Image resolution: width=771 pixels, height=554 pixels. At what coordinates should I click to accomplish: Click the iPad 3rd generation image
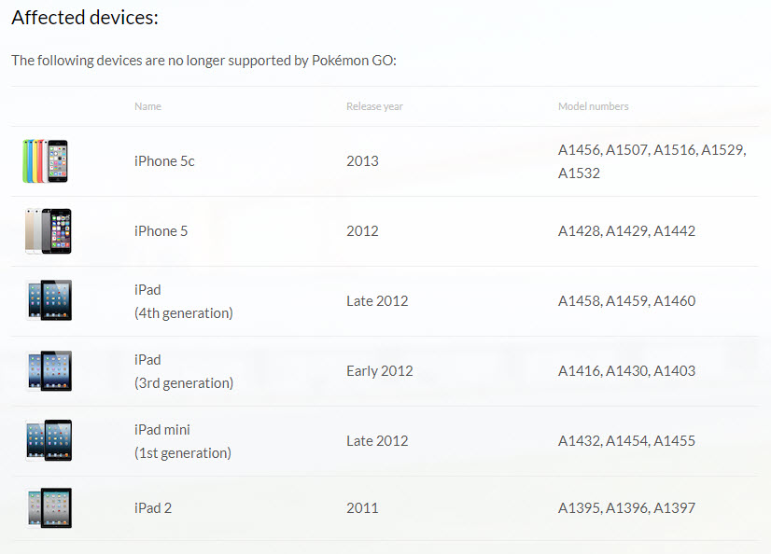48,370
